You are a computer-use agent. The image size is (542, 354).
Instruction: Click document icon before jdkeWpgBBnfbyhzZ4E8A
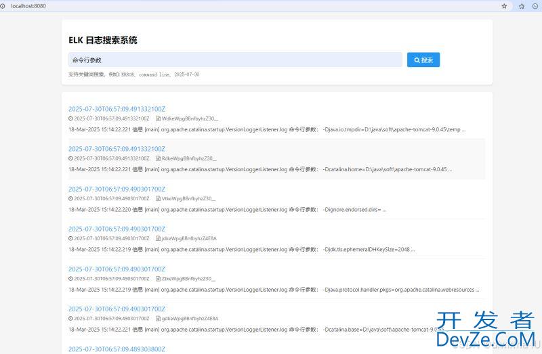[x=158, y=239]
